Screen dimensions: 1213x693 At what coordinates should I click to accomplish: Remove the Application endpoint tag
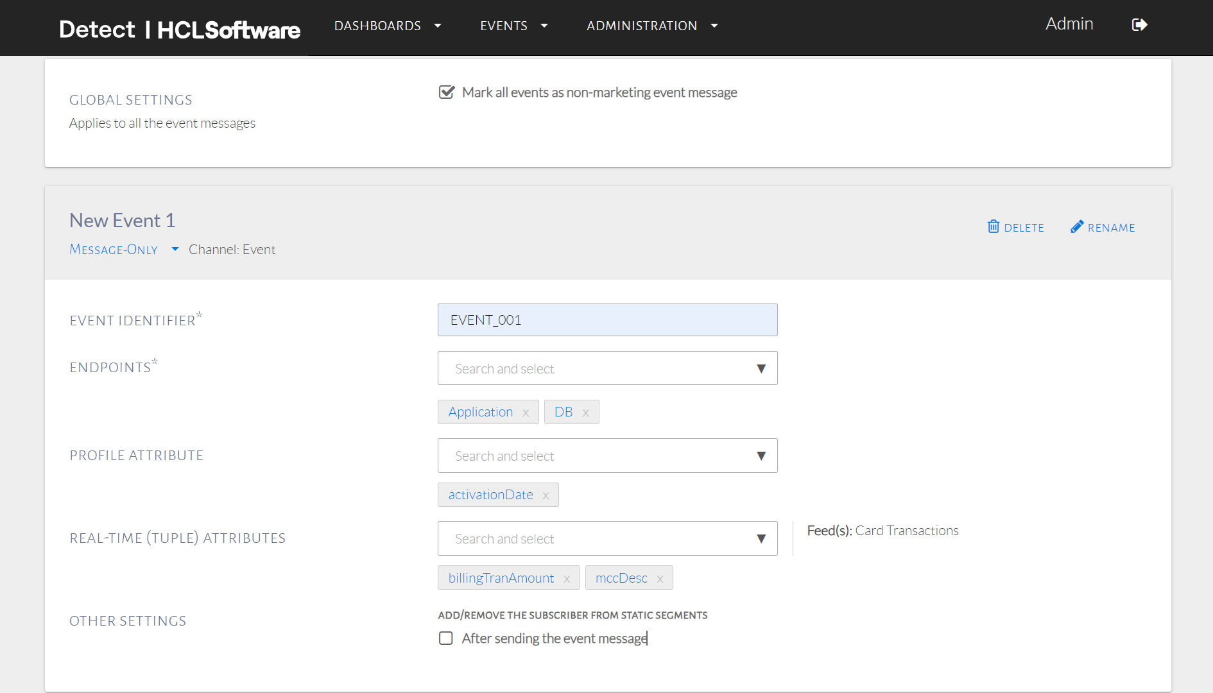pos(526,413)
